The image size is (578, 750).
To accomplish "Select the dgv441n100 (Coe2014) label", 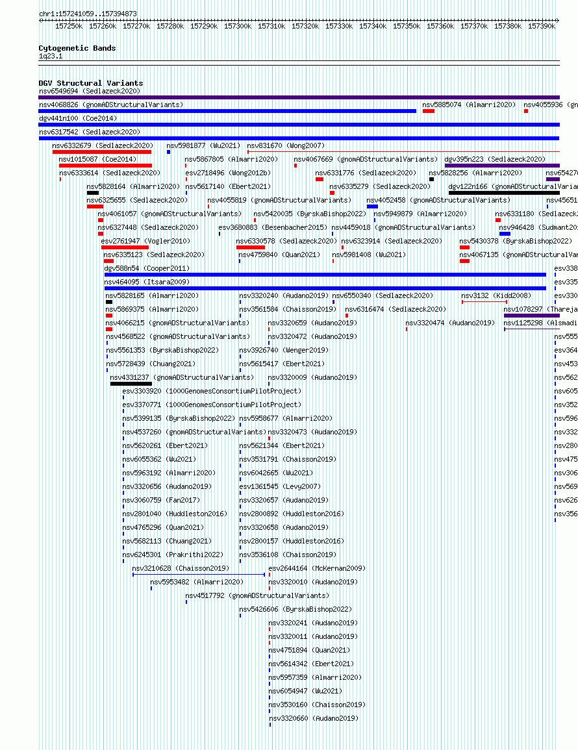I will (x=78, y=118).
